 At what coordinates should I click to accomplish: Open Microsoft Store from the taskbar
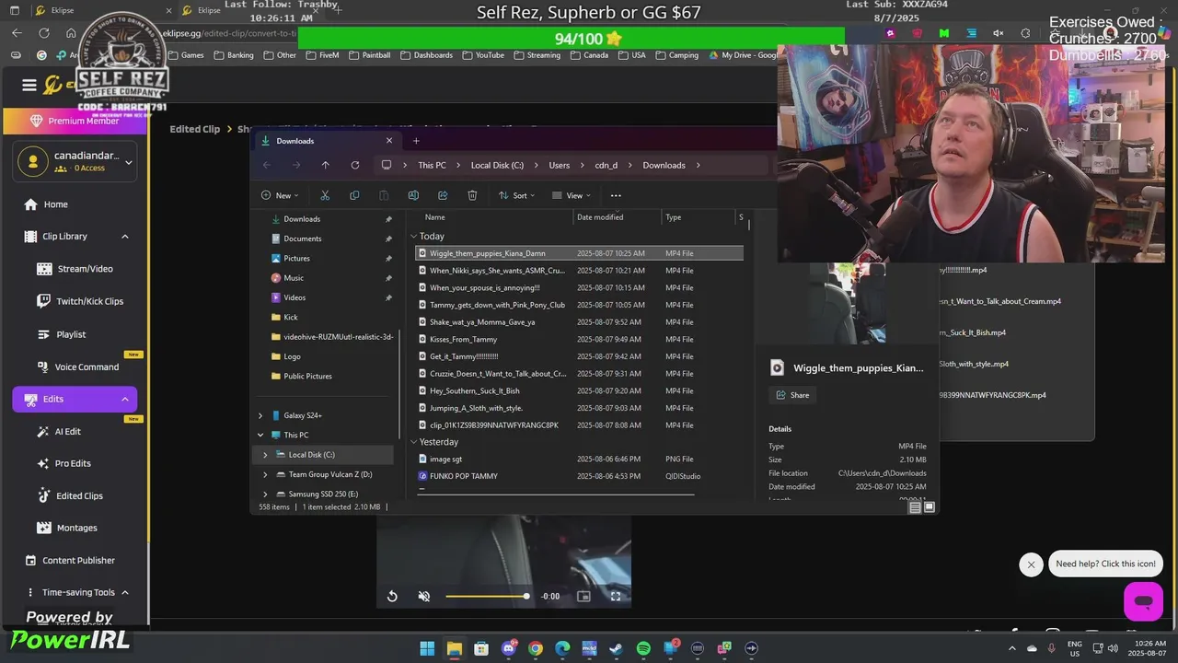(481, 648)
